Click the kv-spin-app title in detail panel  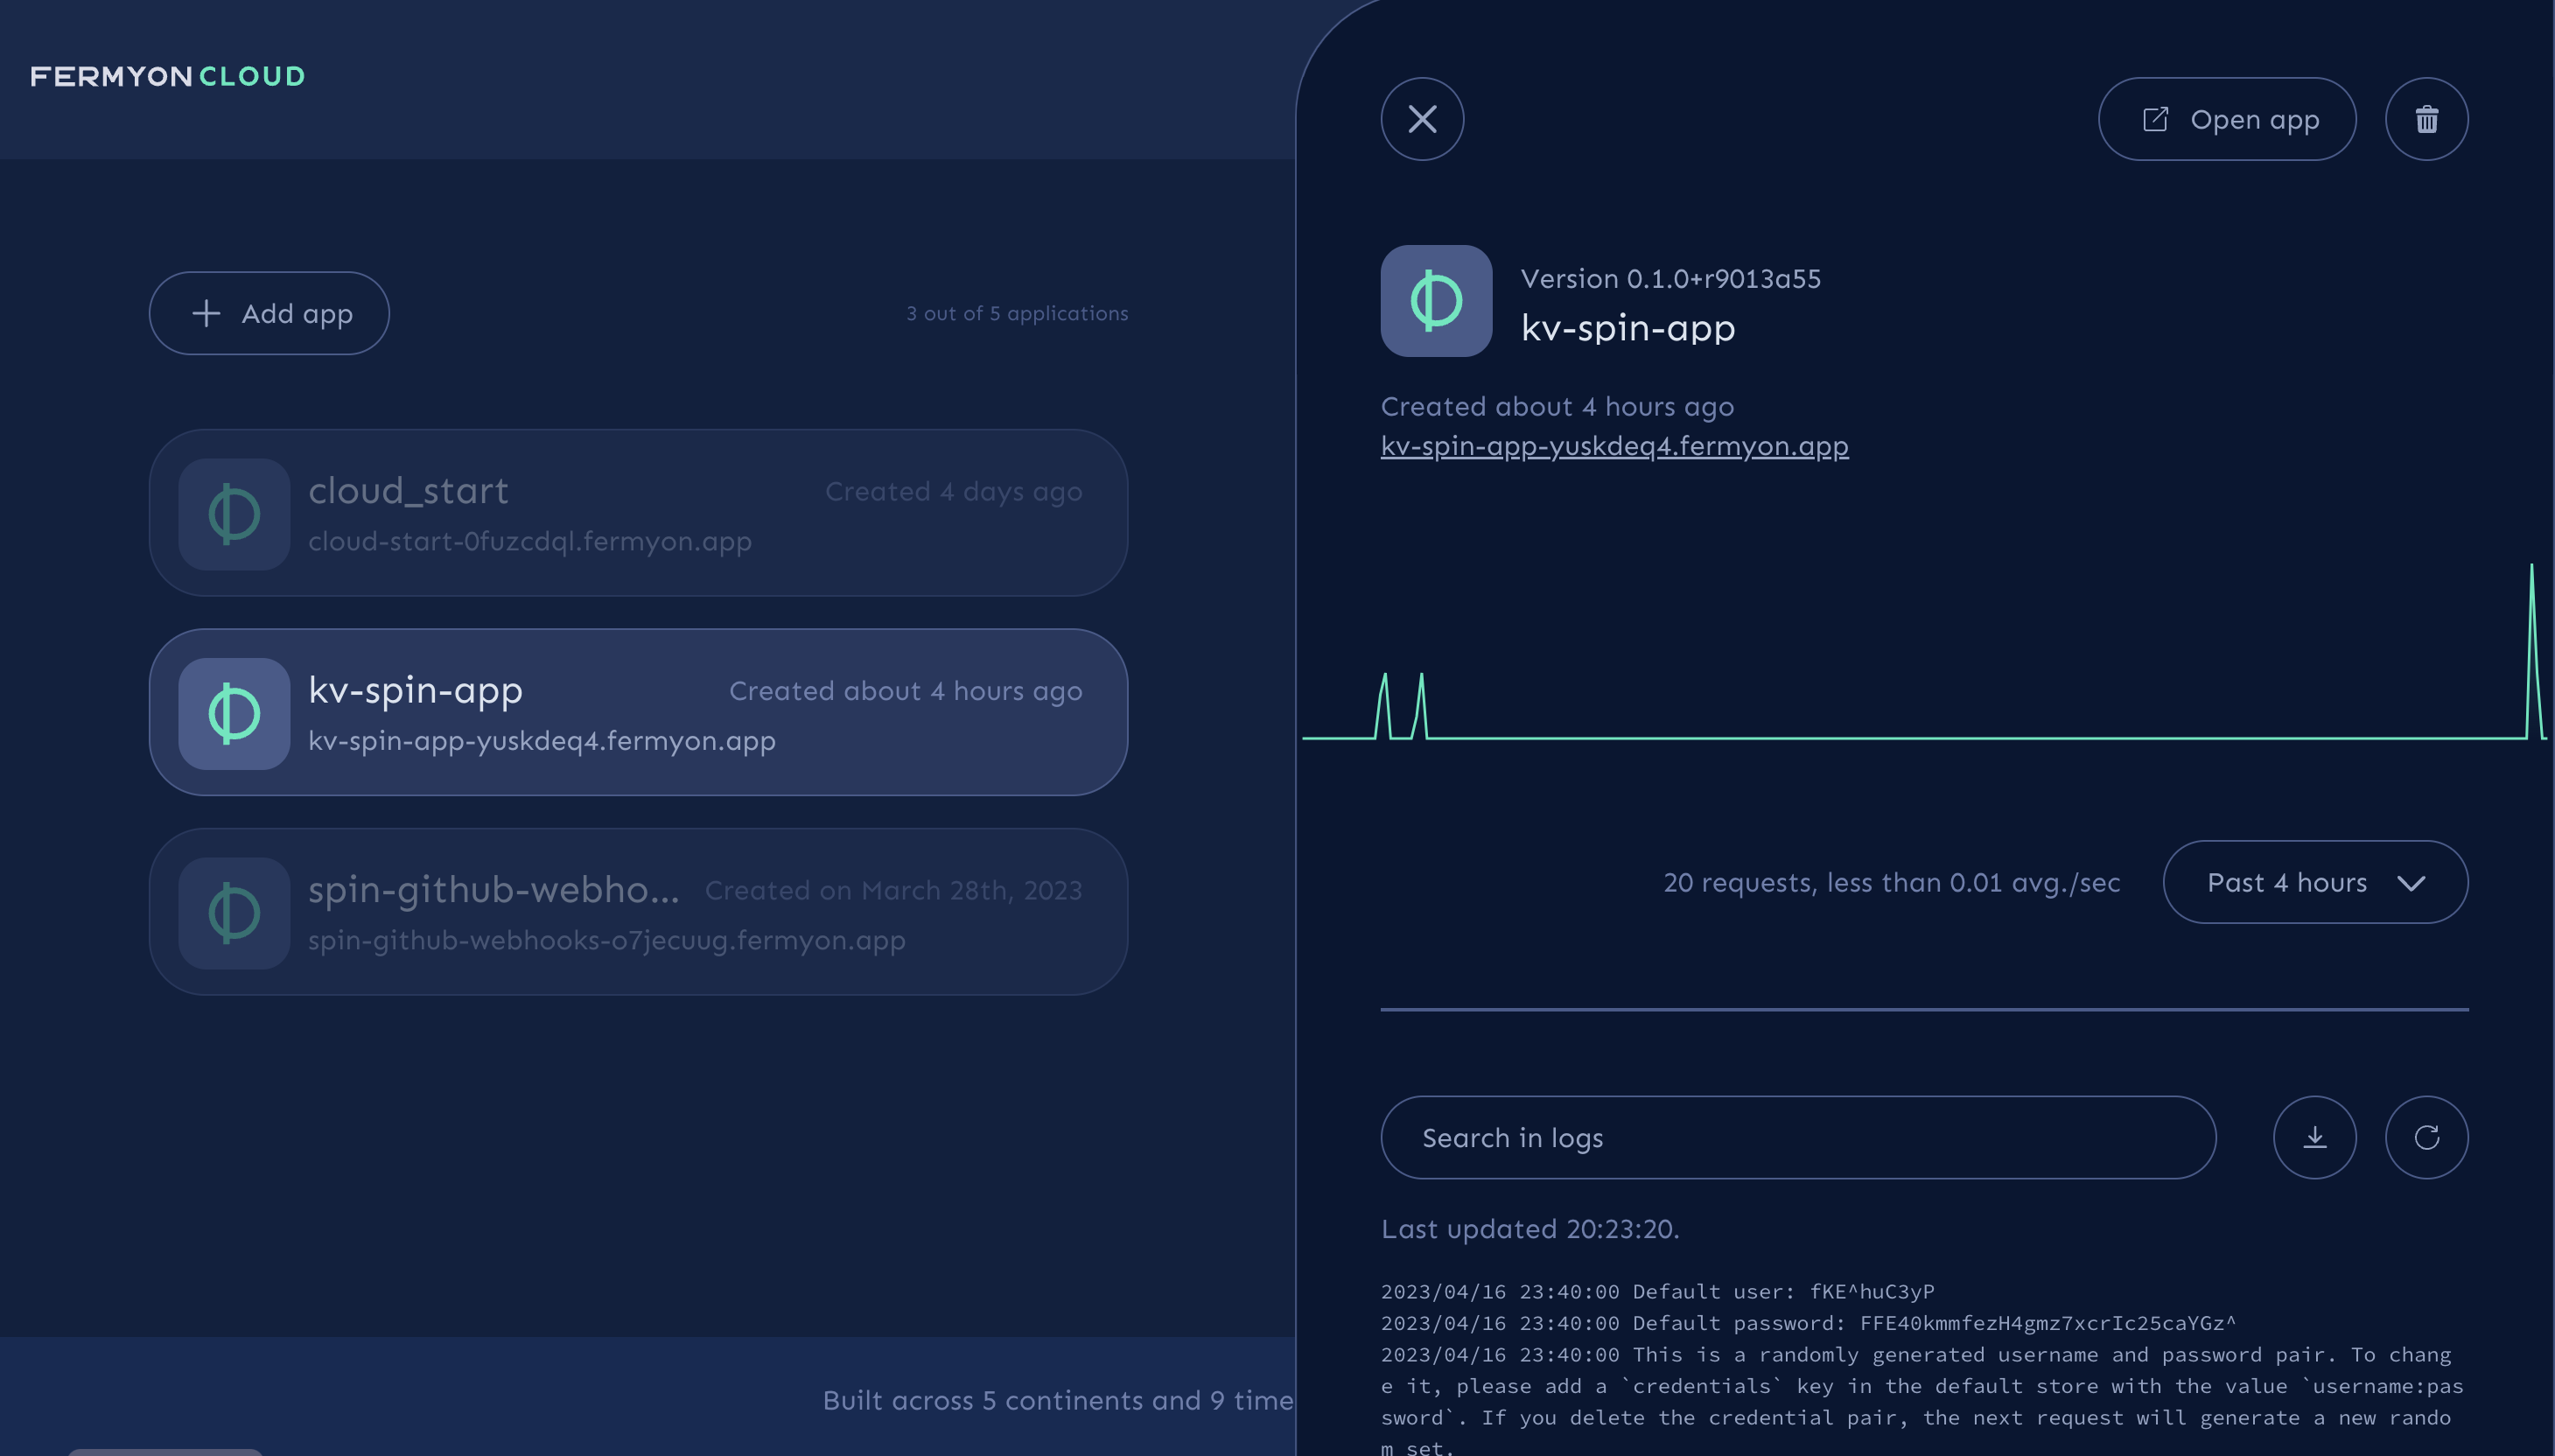[1628, 327]
